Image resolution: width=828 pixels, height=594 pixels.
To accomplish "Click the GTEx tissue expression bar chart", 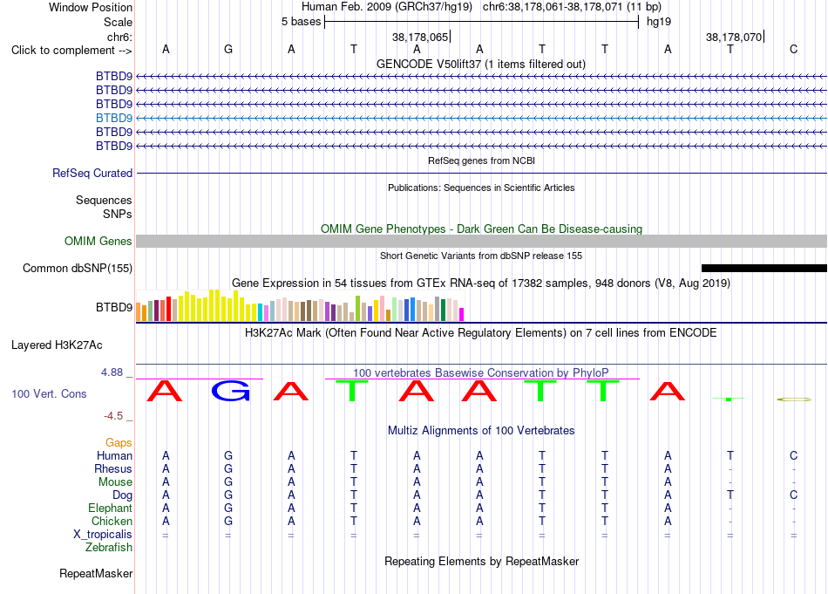I will tap(300, 305).
